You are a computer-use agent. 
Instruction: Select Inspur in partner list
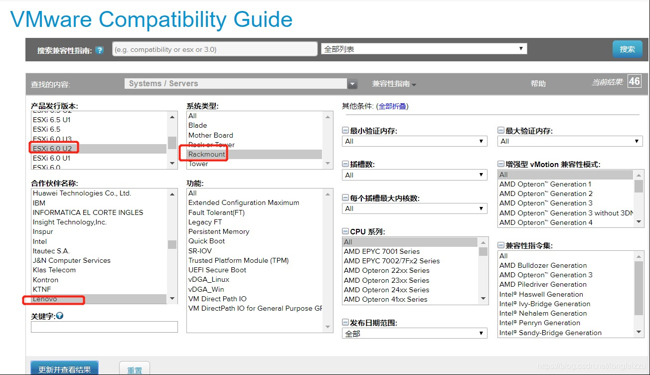pyautogui.click(x=99, y=232)
